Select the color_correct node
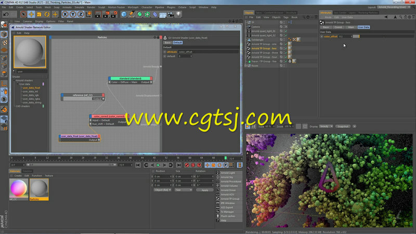Screen dimensions: 416x234 coord(109,116)
